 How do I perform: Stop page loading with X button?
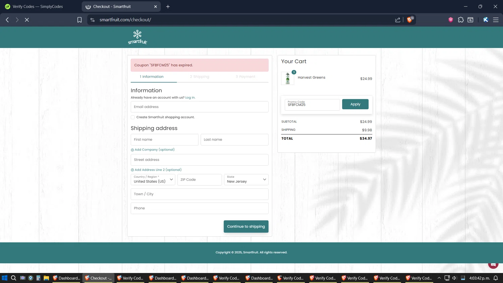pyautogui.click(x=27, y=20)
